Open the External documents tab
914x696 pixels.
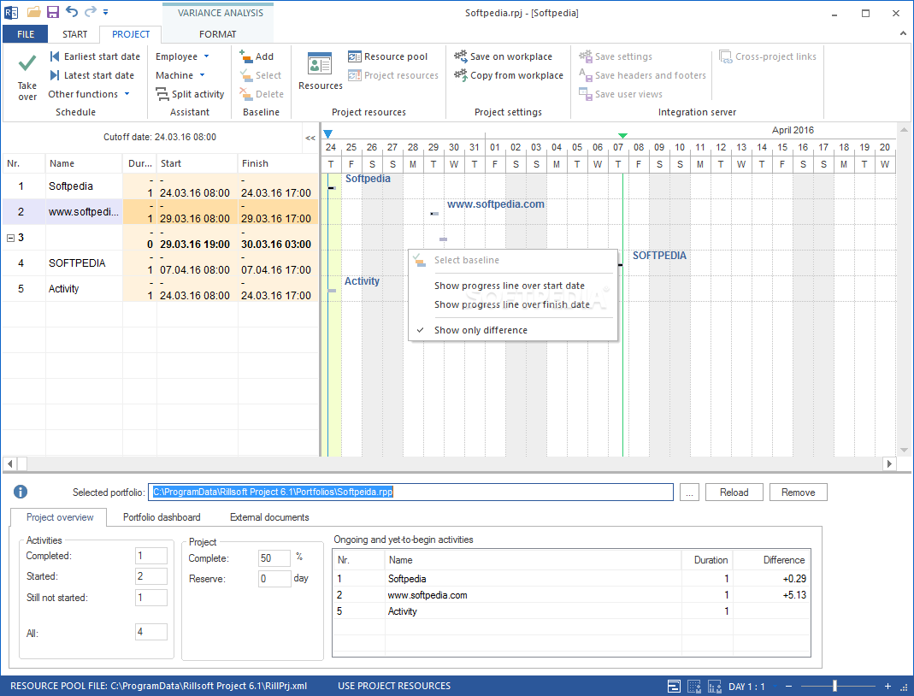[269, 517]
